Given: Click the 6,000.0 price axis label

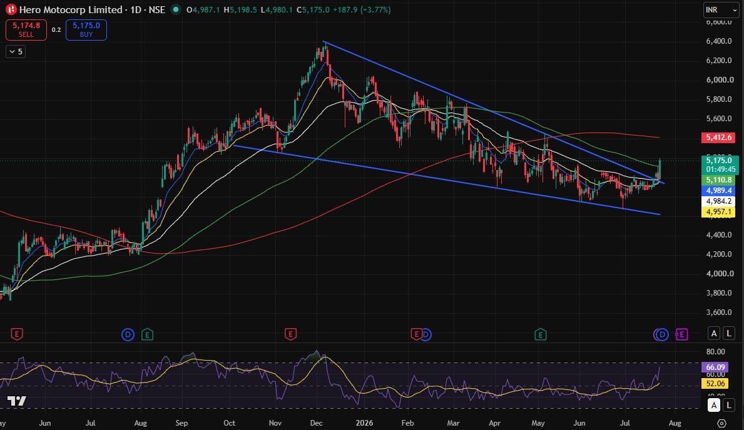Looking at the screenshot, I should click(720, 80).
